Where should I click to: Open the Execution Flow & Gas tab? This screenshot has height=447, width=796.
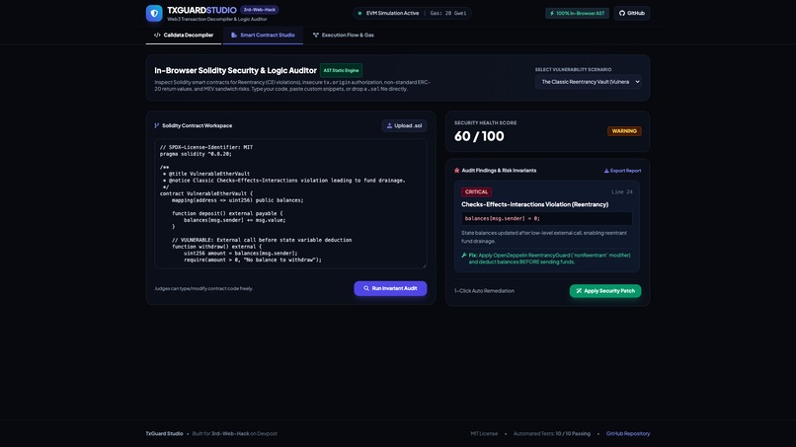coord(344,35)
